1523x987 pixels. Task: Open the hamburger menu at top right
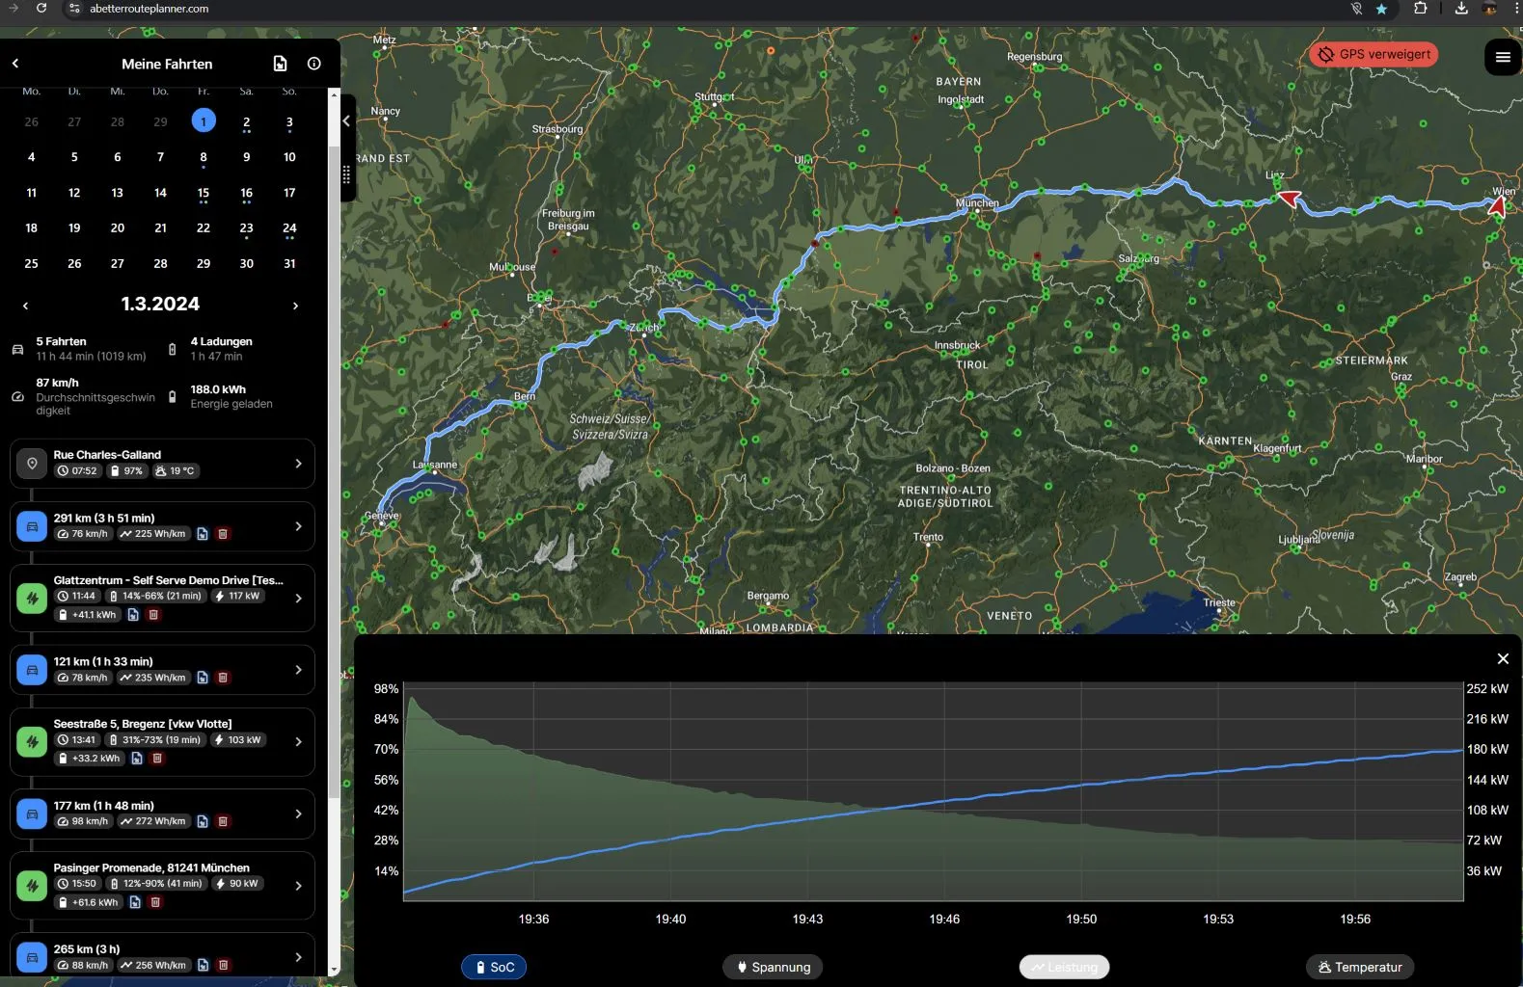point(1502,57)
